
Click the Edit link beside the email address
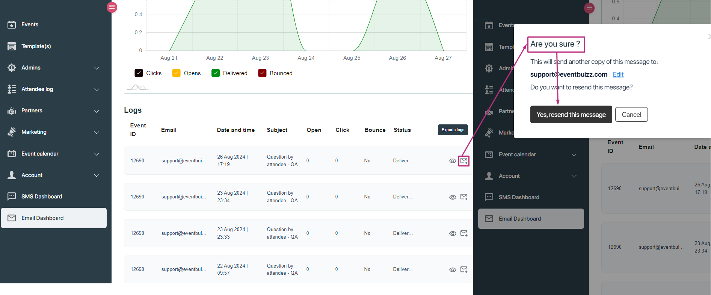618,74
